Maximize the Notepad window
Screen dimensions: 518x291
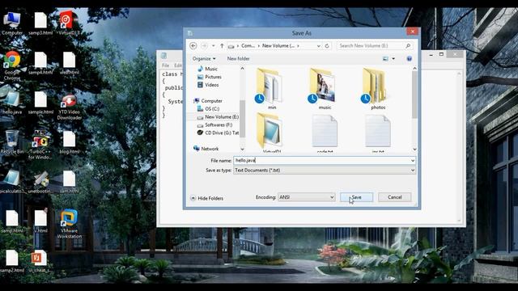(x=441, y=54)
